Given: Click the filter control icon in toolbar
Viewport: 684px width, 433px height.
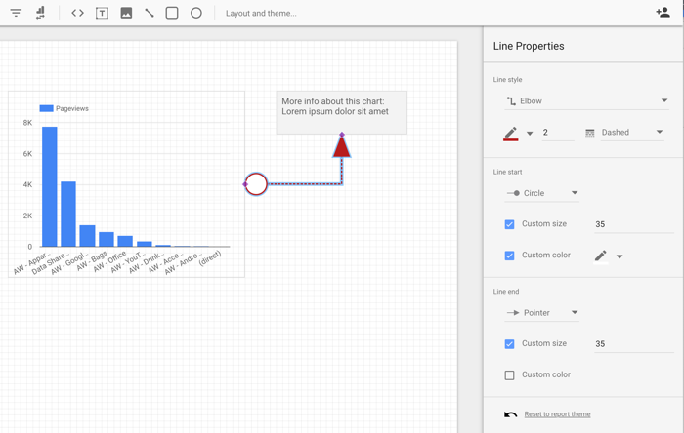Looking at the screenshot, I should tap(16, 13).
